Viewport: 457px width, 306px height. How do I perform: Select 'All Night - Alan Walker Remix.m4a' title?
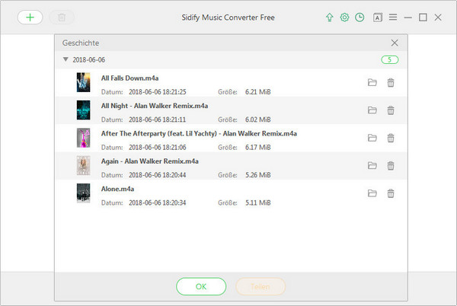(155, 106)
